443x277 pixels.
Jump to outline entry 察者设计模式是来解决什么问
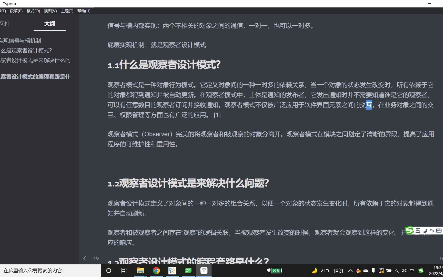(35, 60)
